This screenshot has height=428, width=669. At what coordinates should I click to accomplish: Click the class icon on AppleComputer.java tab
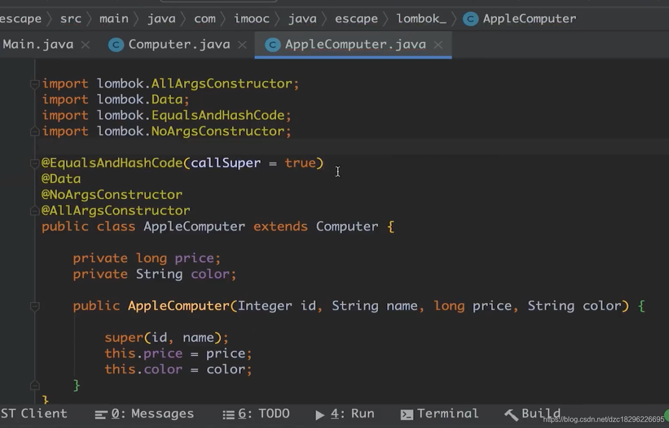coord(272,45)
